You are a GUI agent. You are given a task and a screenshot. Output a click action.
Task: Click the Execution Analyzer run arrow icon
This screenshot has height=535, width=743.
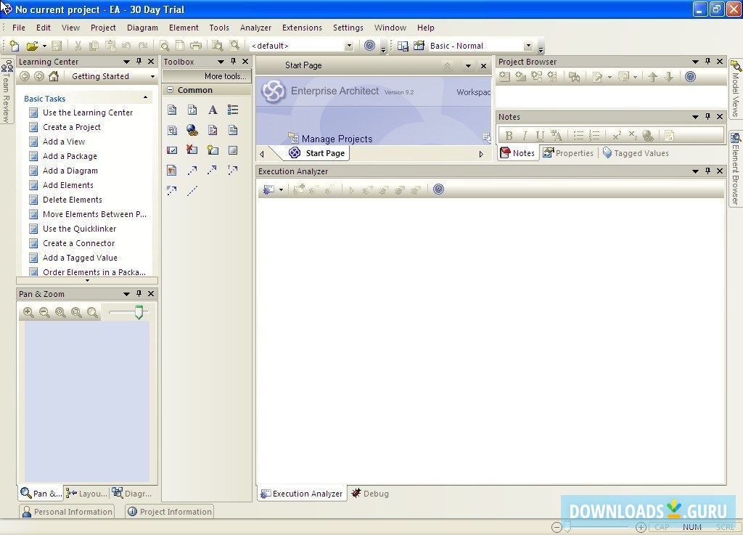click(x=351, y=190)
